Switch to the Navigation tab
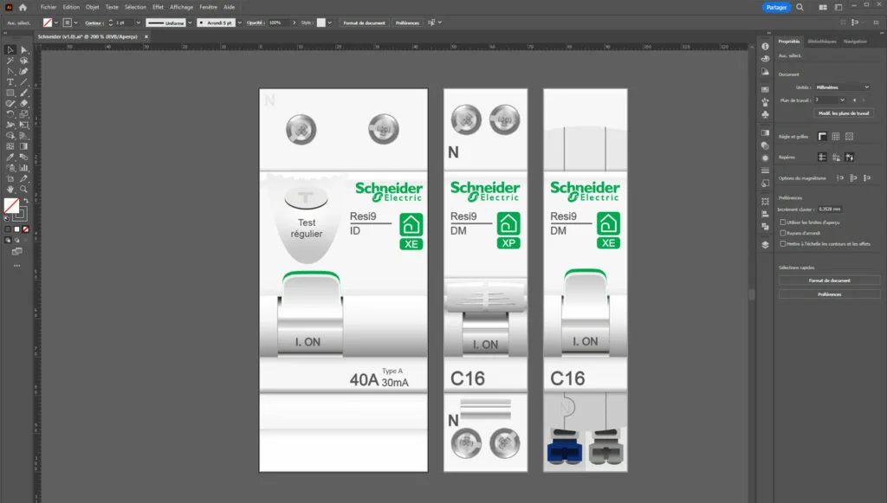 pos(855,42)
